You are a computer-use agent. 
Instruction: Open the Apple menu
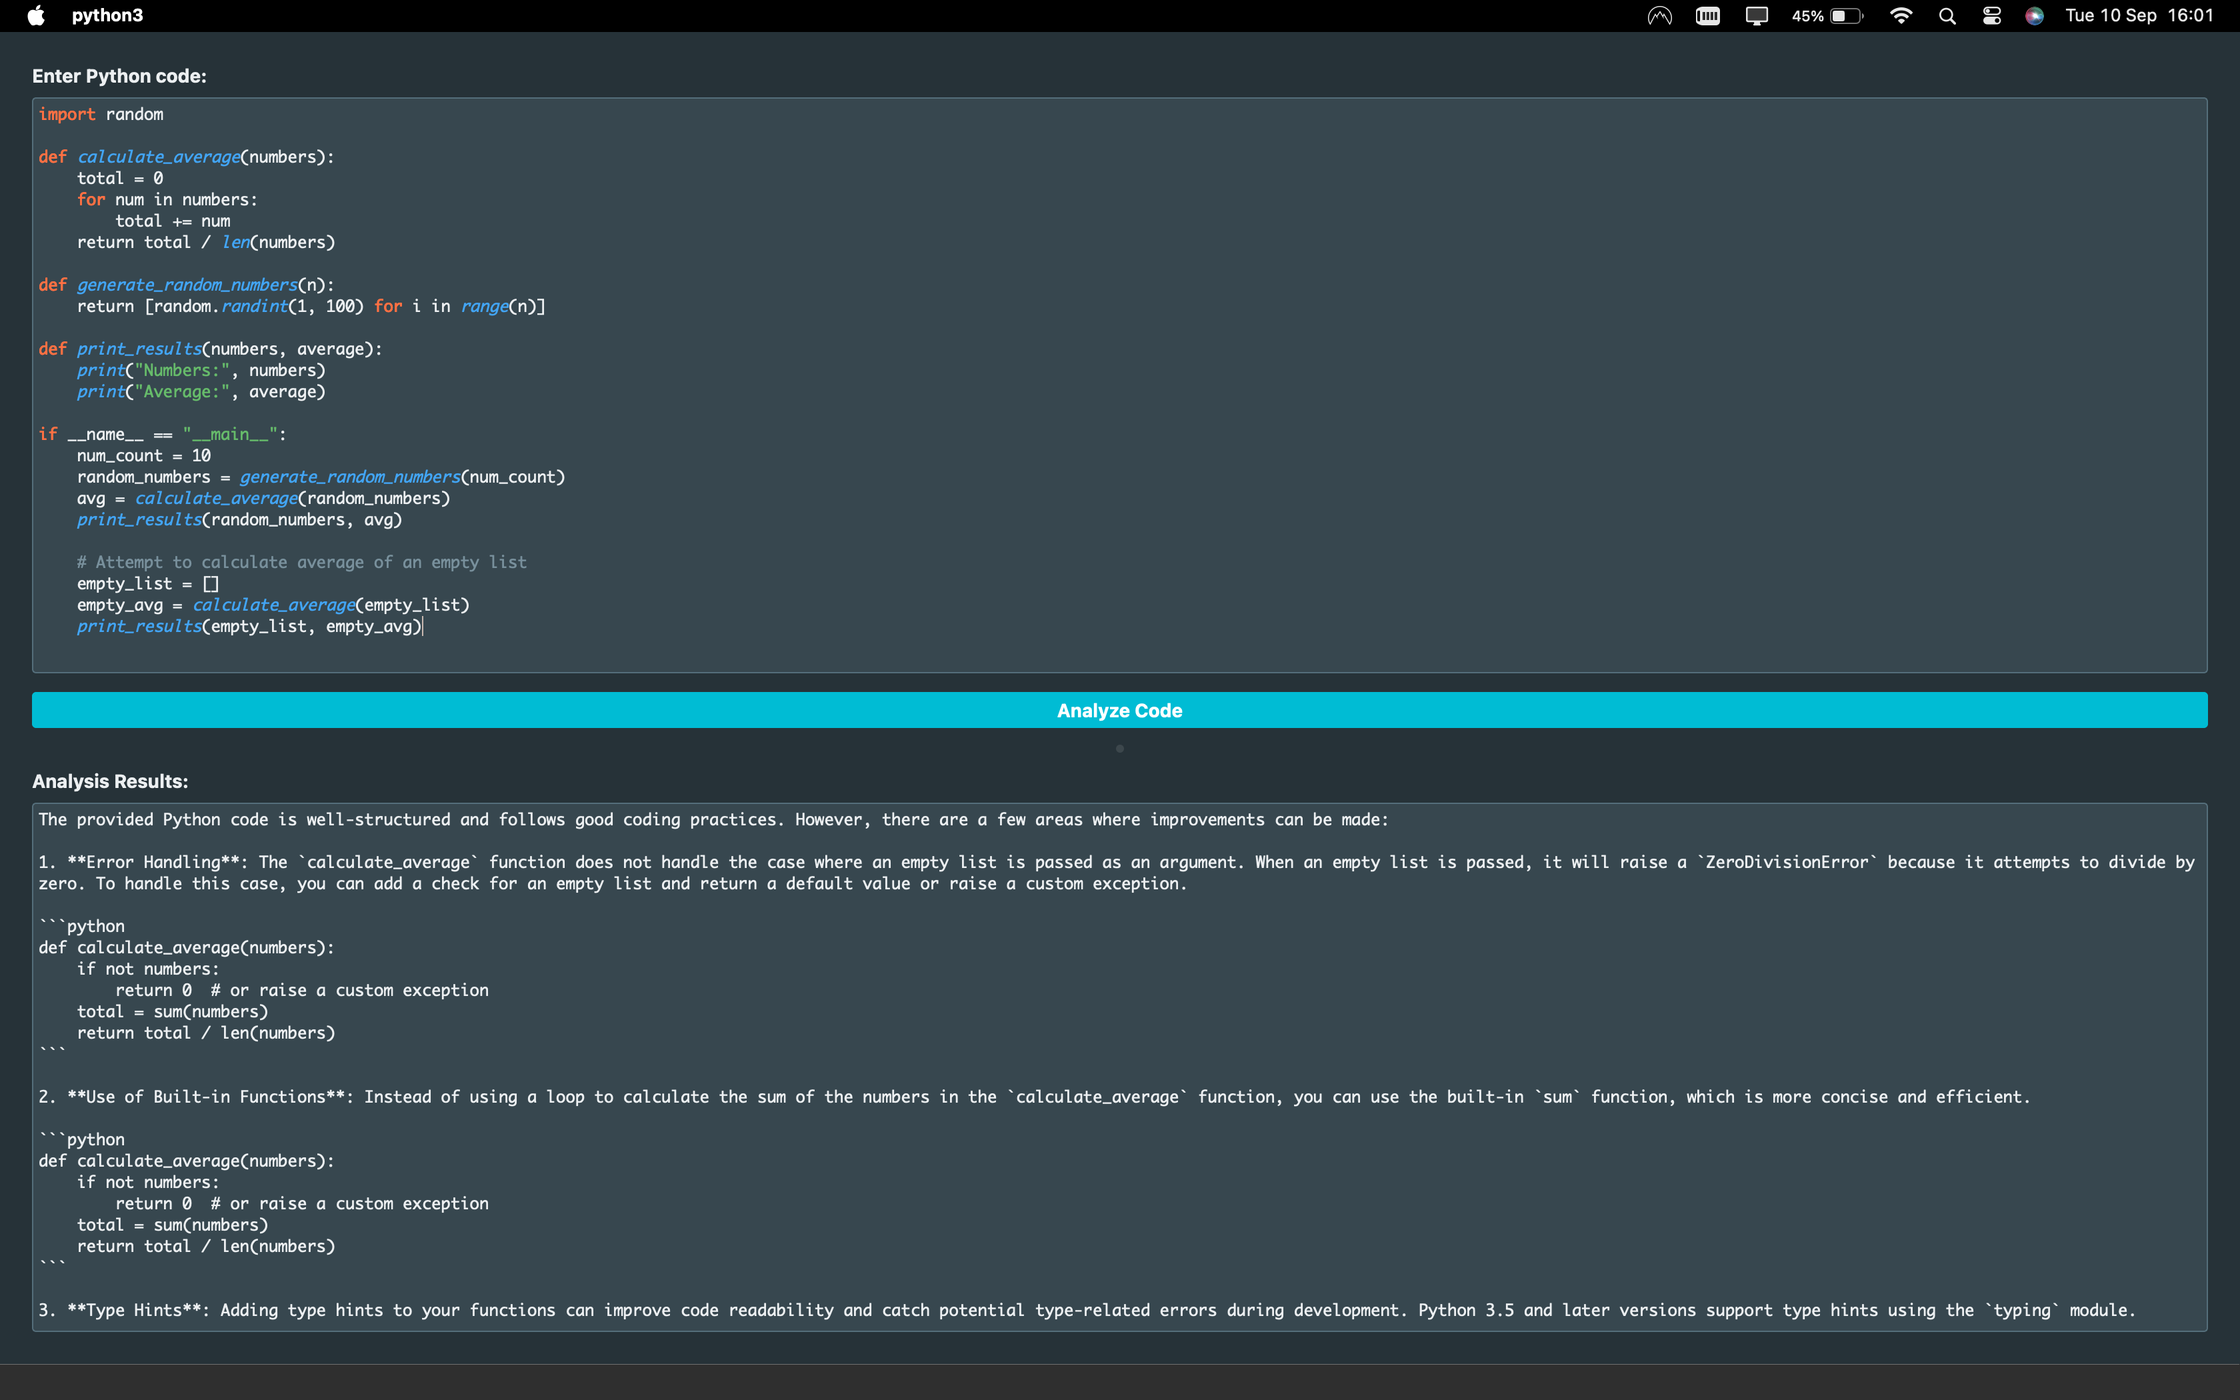tap(36, 16)
